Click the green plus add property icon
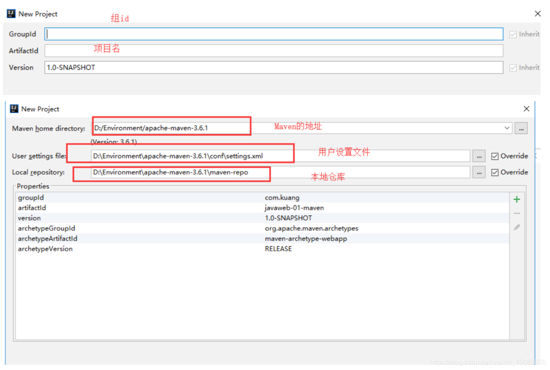This screenshot has height=370, width=550. 517,200
